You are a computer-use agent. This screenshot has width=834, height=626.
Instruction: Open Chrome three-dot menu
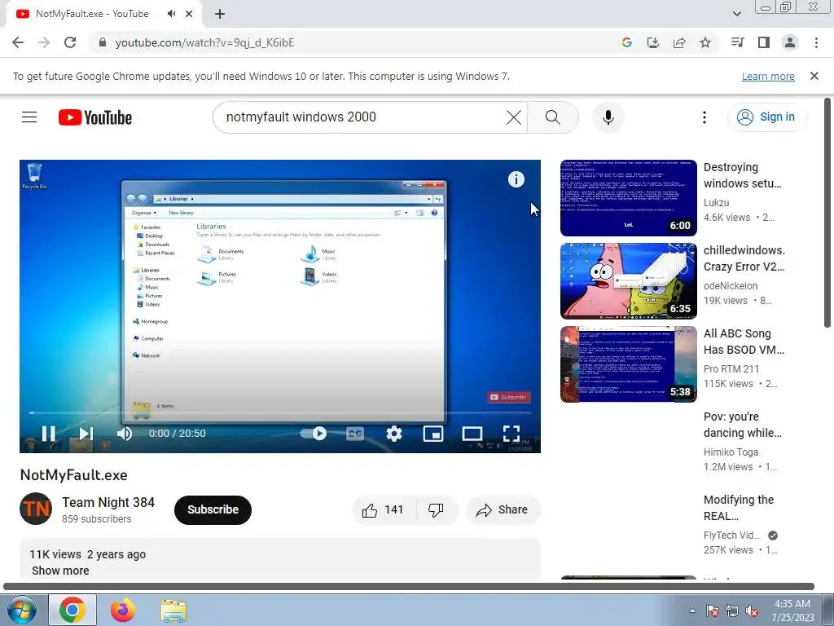pyautogui.click(x=816, y=42)
